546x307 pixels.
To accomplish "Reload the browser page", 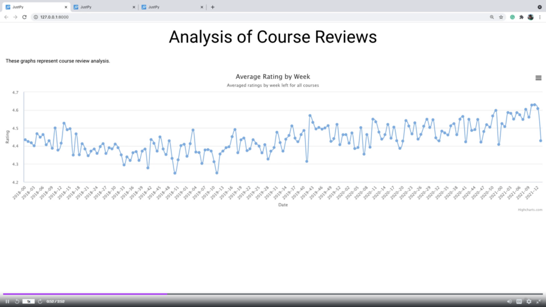I will [x=24, y=17].
